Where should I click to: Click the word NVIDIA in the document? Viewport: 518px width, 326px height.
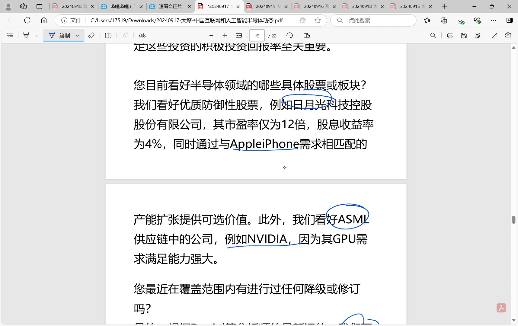267,239
